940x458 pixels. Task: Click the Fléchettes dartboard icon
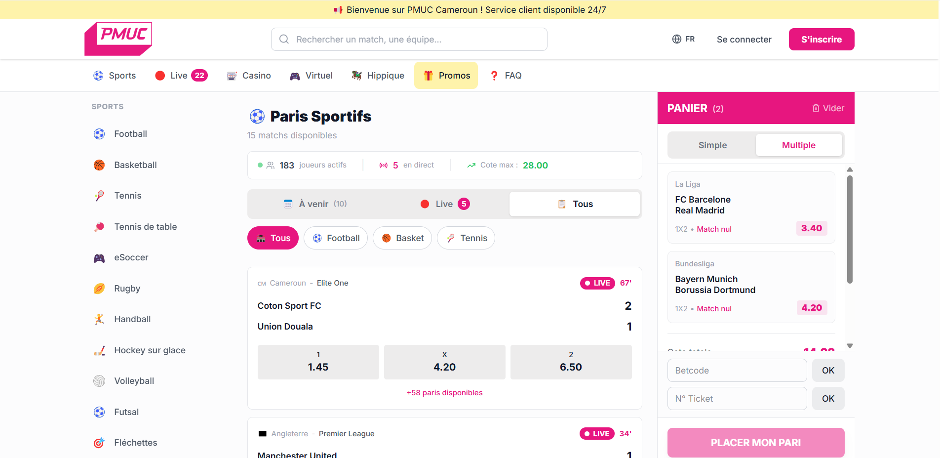click(99, 443)
